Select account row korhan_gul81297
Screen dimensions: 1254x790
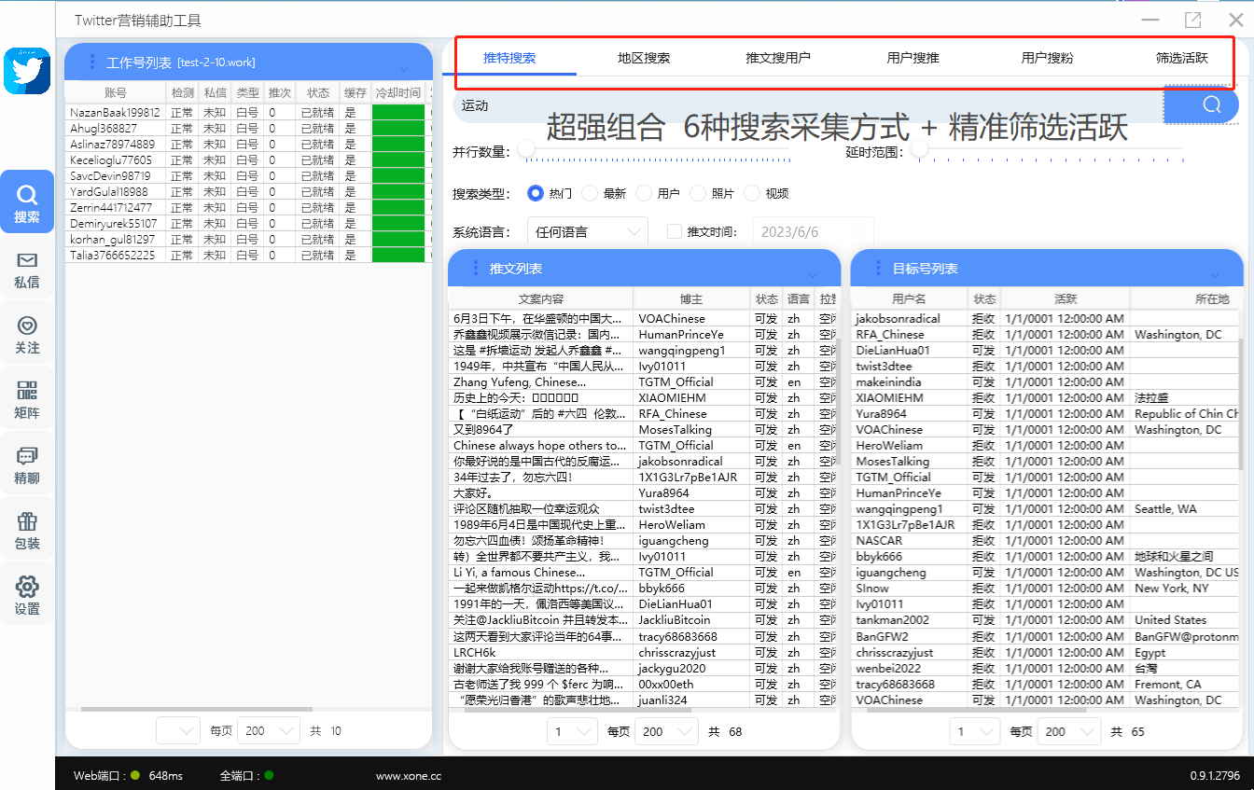[x=247, y=239]
